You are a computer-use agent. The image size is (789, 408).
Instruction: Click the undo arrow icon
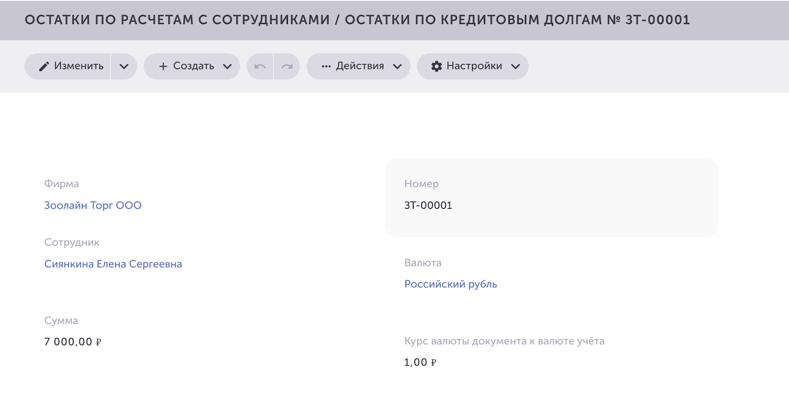click(x=260, y=66)
